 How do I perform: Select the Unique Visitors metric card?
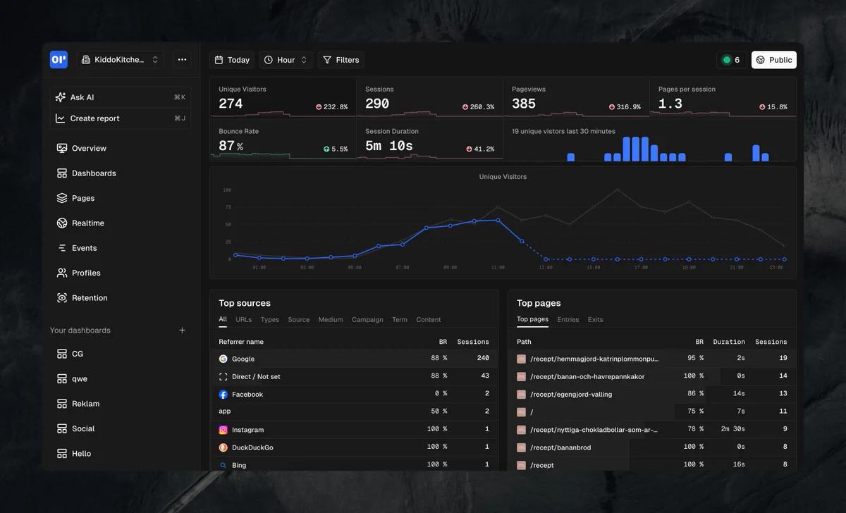click(x=283, y=97)
